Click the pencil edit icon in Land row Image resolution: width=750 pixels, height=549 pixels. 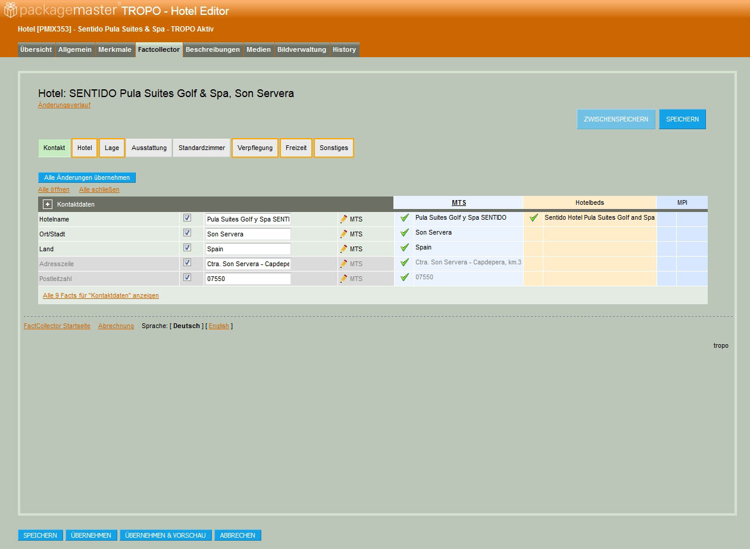coord(343,249)
